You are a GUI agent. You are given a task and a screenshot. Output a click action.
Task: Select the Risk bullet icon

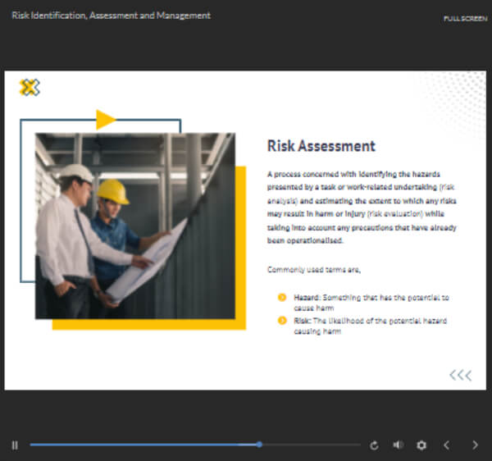click(x=282, y=321)
